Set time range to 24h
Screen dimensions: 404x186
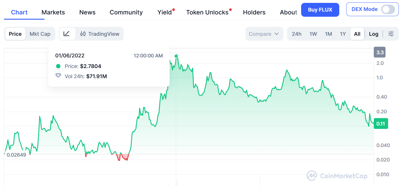point(296,34)
